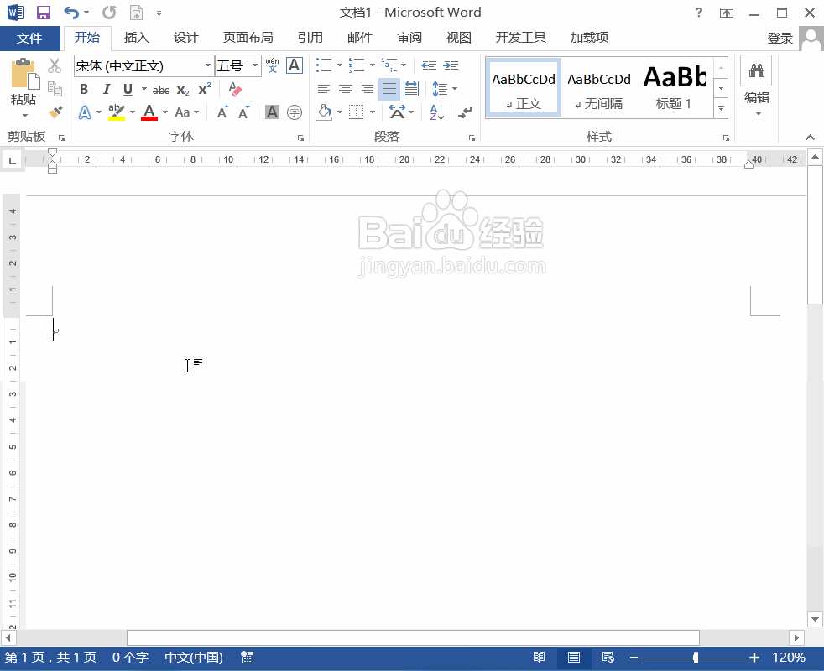Open the Font dialog launcher
The width and height of the screenshot is (824, 671).
(x=300, y=138)
